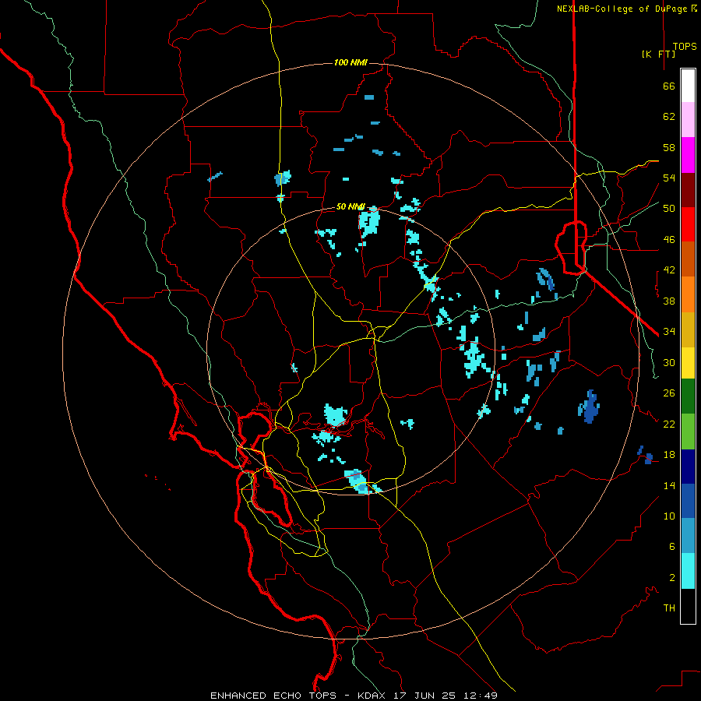
Task: Click the light green legend swatch
Action: point(688,431)
